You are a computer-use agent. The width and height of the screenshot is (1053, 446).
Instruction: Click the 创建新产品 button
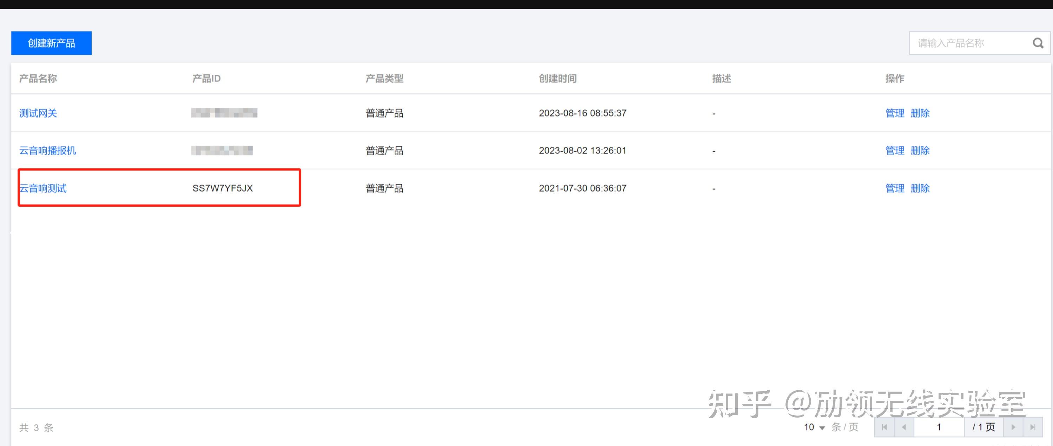click(x=52, y=43)
